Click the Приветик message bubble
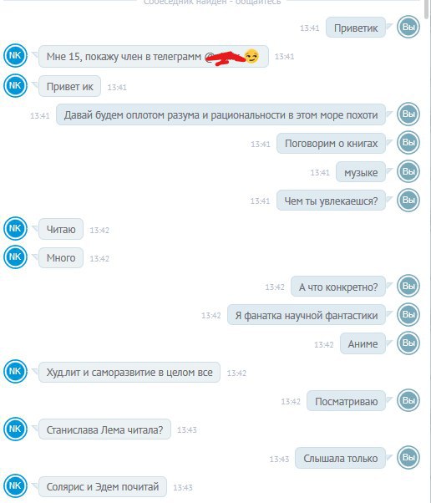This screenshot has height=503, width=431. (356, 28)
